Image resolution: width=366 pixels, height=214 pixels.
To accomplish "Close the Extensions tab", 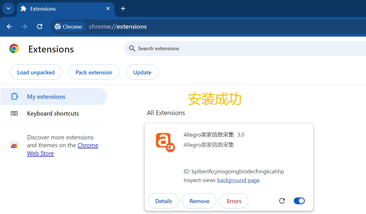I will point(108,9).
